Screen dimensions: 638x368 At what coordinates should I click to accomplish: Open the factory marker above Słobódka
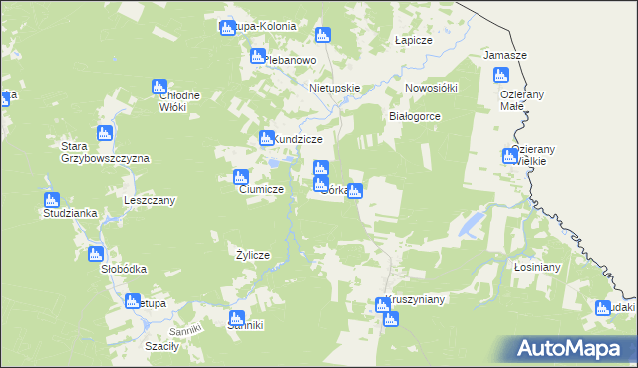[x=96, y=254]
